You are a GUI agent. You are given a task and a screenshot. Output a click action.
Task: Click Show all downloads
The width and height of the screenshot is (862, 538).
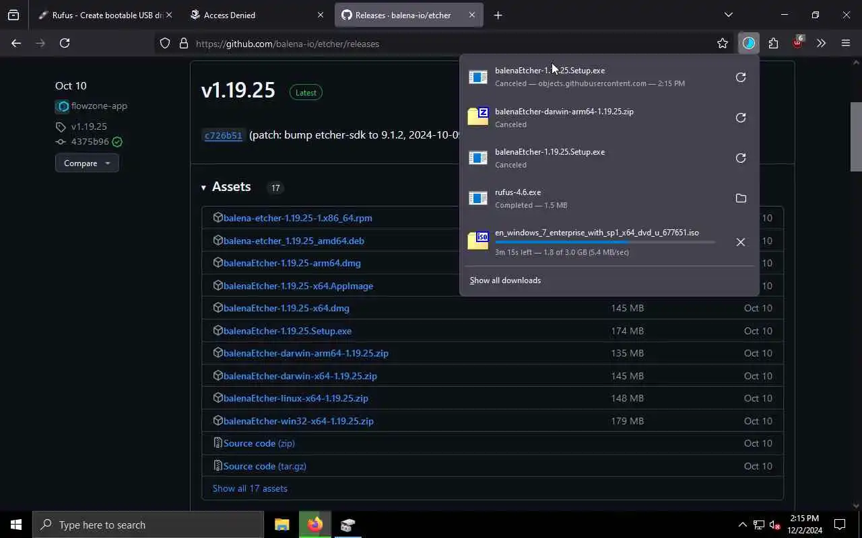[505, 280]
